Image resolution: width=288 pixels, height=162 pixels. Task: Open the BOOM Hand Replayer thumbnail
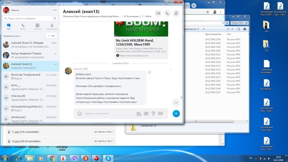click(x=141, y=29)
